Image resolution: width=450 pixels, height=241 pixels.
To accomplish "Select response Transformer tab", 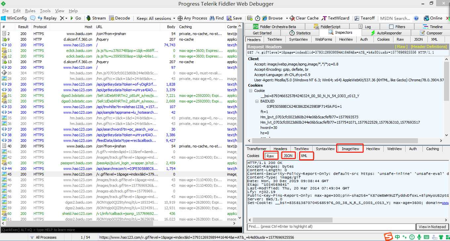I will click(x=257, y=149).
